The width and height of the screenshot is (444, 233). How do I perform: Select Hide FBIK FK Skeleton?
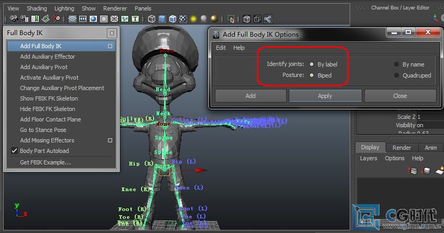coord(61,109)
